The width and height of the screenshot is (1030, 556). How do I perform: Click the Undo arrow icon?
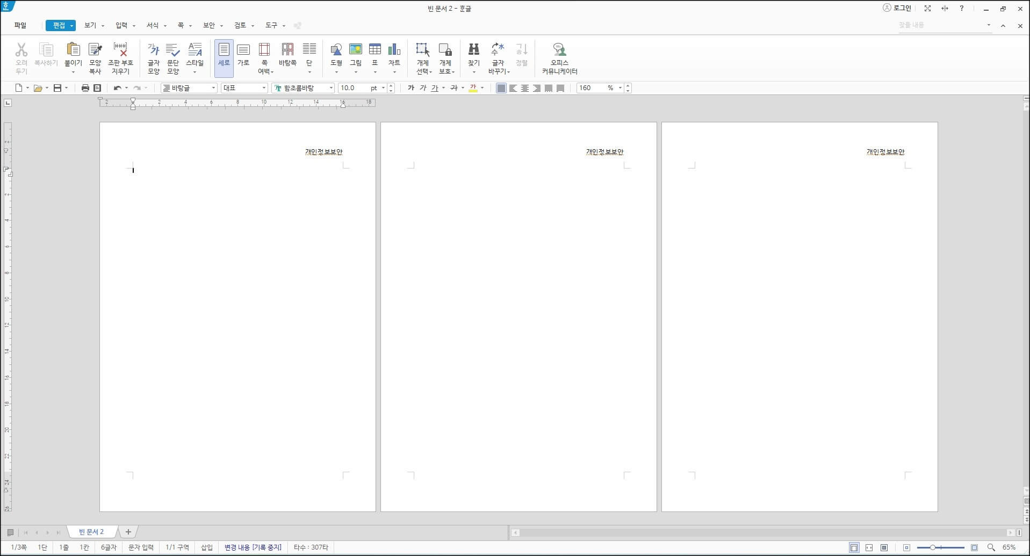(117, 88)
